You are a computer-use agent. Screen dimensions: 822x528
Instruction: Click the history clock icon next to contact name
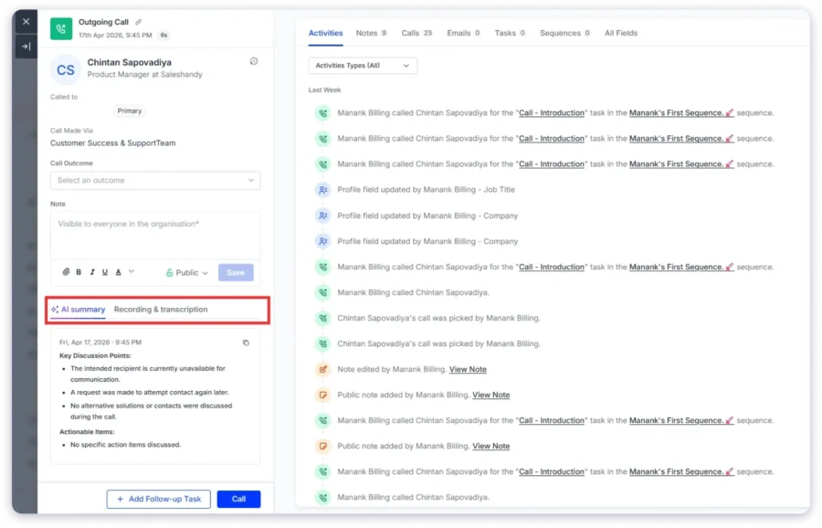253,61
